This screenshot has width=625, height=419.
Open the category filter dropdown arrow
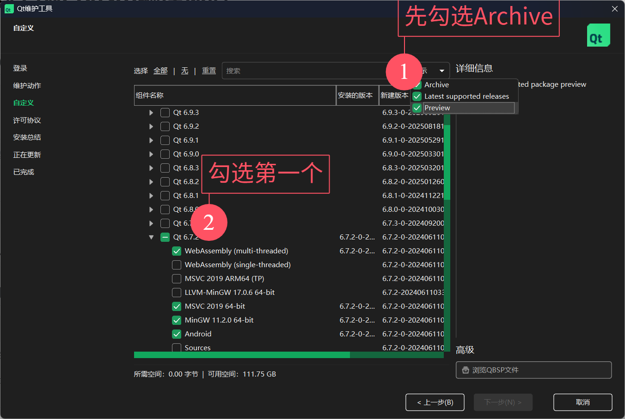point(441,71)
